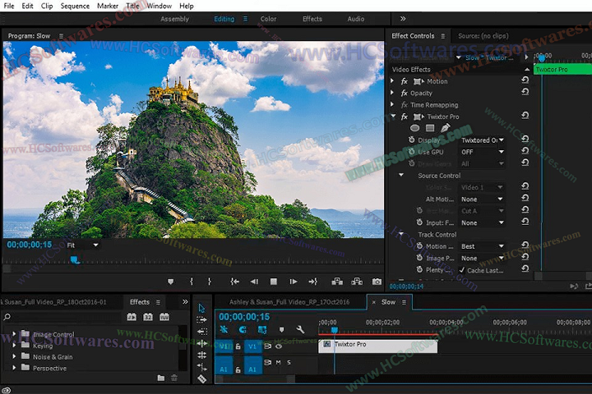Toggle Snap magnet icon in the timeline
This screenshot has height=394, width=592.
click(x=243, y=330)
